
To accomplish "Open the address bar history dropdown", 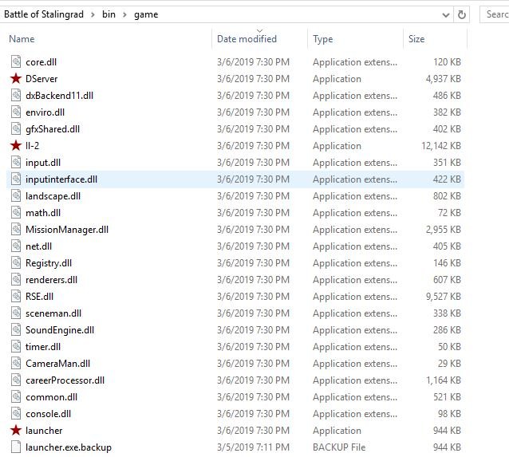I will [x=445, y=14].
